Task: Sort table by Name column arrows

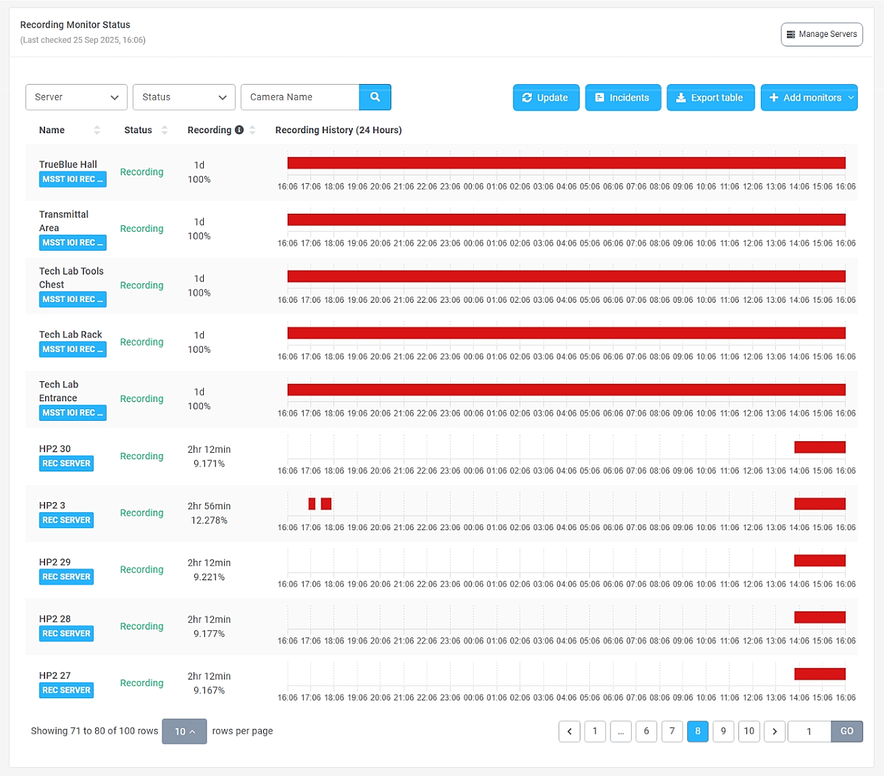Action: [x=96, y=130]
